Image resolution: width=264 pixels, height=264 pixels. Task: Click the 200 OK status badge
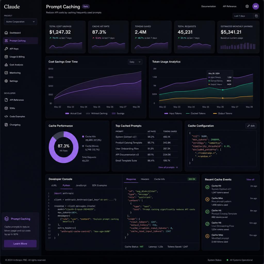pyautogui.click(x=192, y=179)
